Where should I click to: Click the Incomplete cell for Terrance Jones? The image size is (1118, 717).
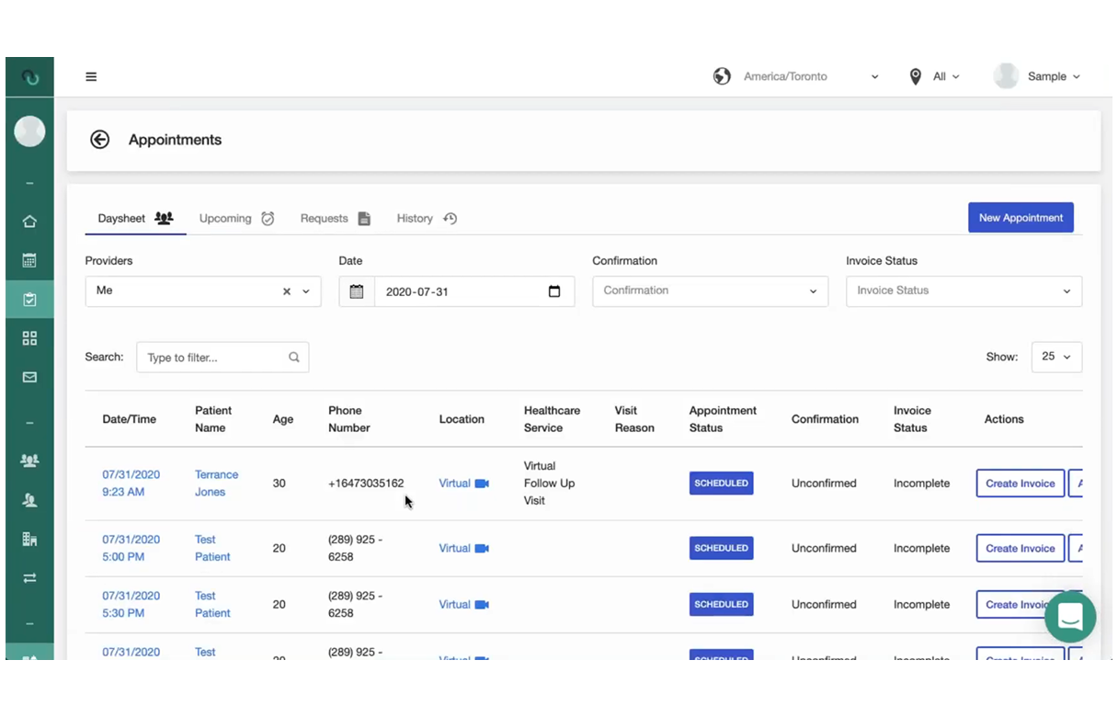pos(921,484)
